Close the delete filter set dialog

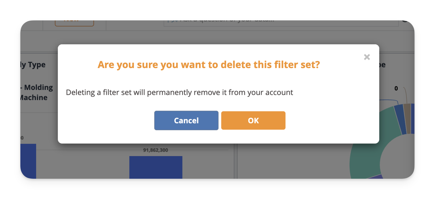point(367,57)
